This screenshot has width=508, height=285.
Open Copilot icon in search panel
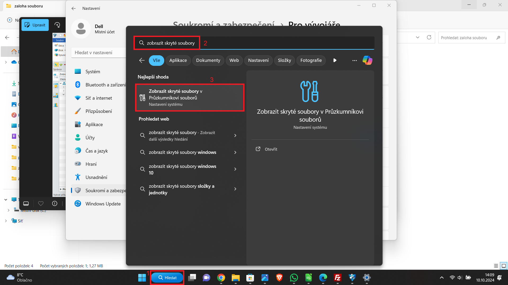367,60
